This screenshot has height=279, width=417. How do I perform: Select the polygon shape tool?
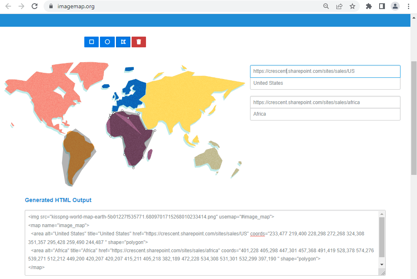pos(123,42)
